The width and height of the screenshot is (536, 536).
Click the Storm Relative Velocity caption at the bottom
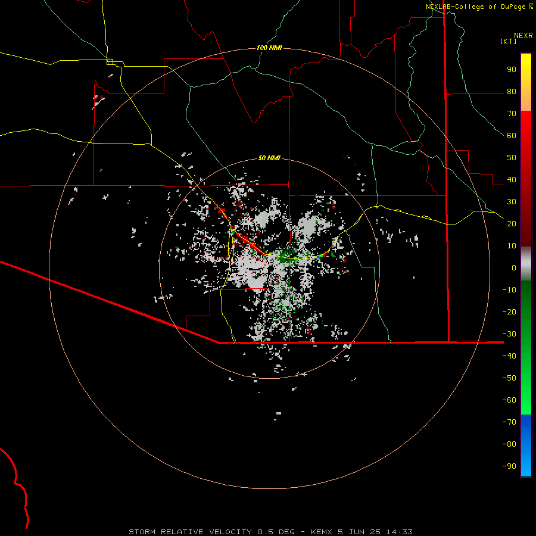pos(270,532)
